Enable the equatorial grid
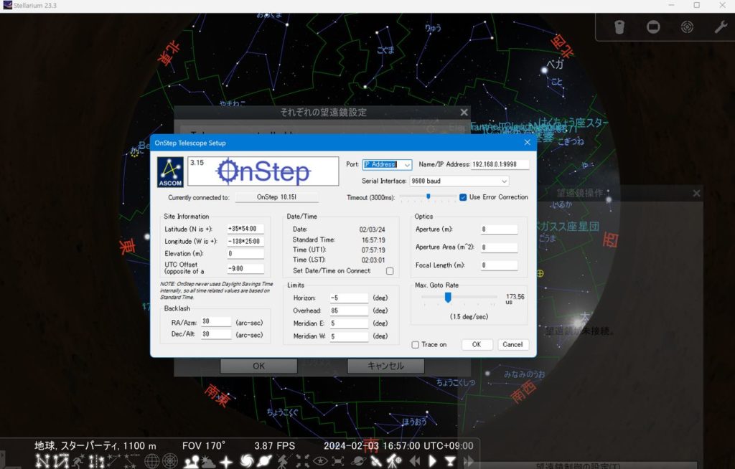Image resolution: width=735 pixels, height=469 pixels. (151, 461)
